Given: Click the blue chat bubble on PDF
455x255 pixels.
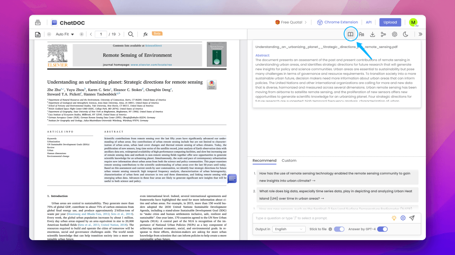Looking at the screenshot, I should coord(232,178).
